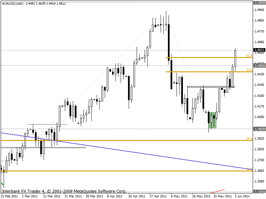Click the 1.3665 price axis label
The width and height of the screenshot is (266, 199).
[260, 170]
